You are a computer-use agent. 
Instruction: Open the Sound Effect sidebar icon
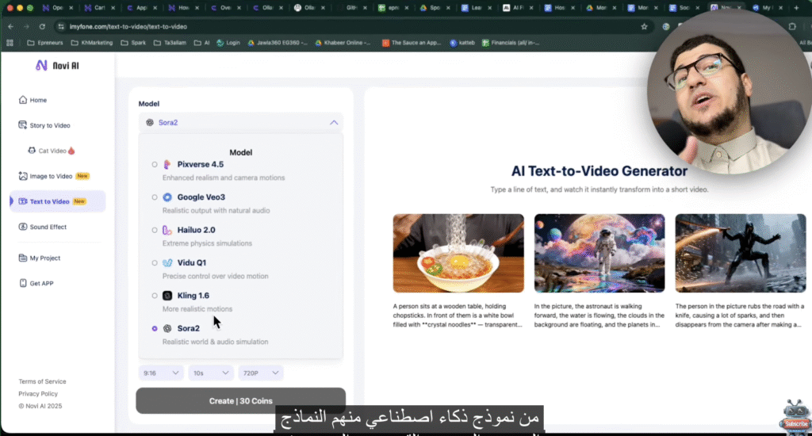[x=23, y=227]
